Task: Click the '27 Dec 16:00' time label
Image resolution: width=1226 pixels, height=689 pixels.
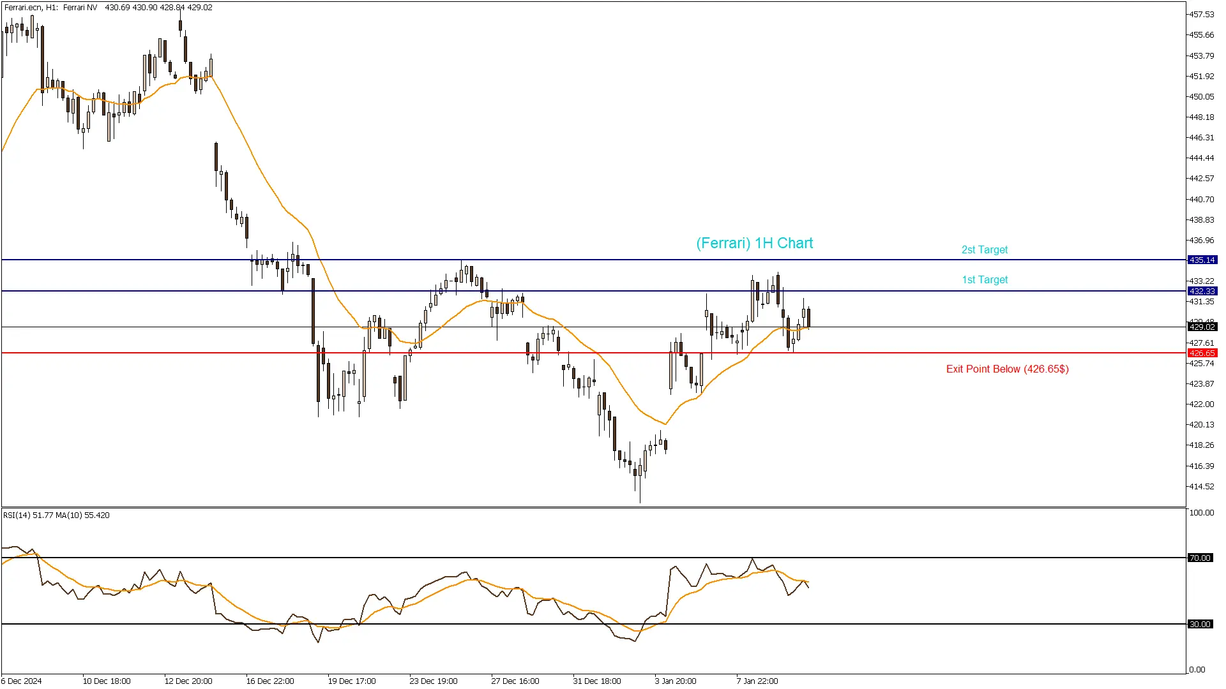Action: click(x=515, y=681)
